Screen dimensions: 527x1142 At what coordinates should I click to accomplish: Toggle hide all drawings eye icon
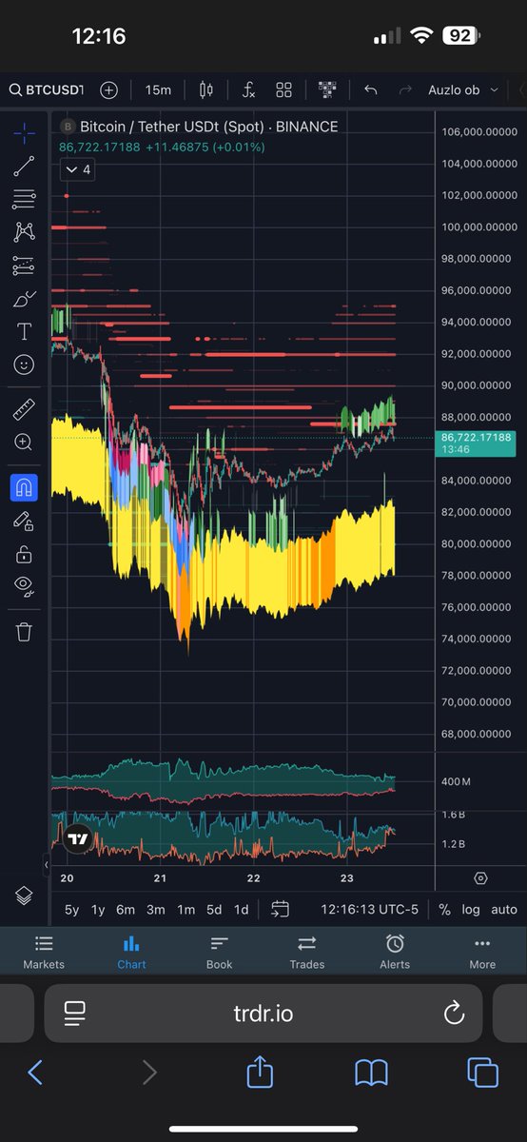point(24,585)
